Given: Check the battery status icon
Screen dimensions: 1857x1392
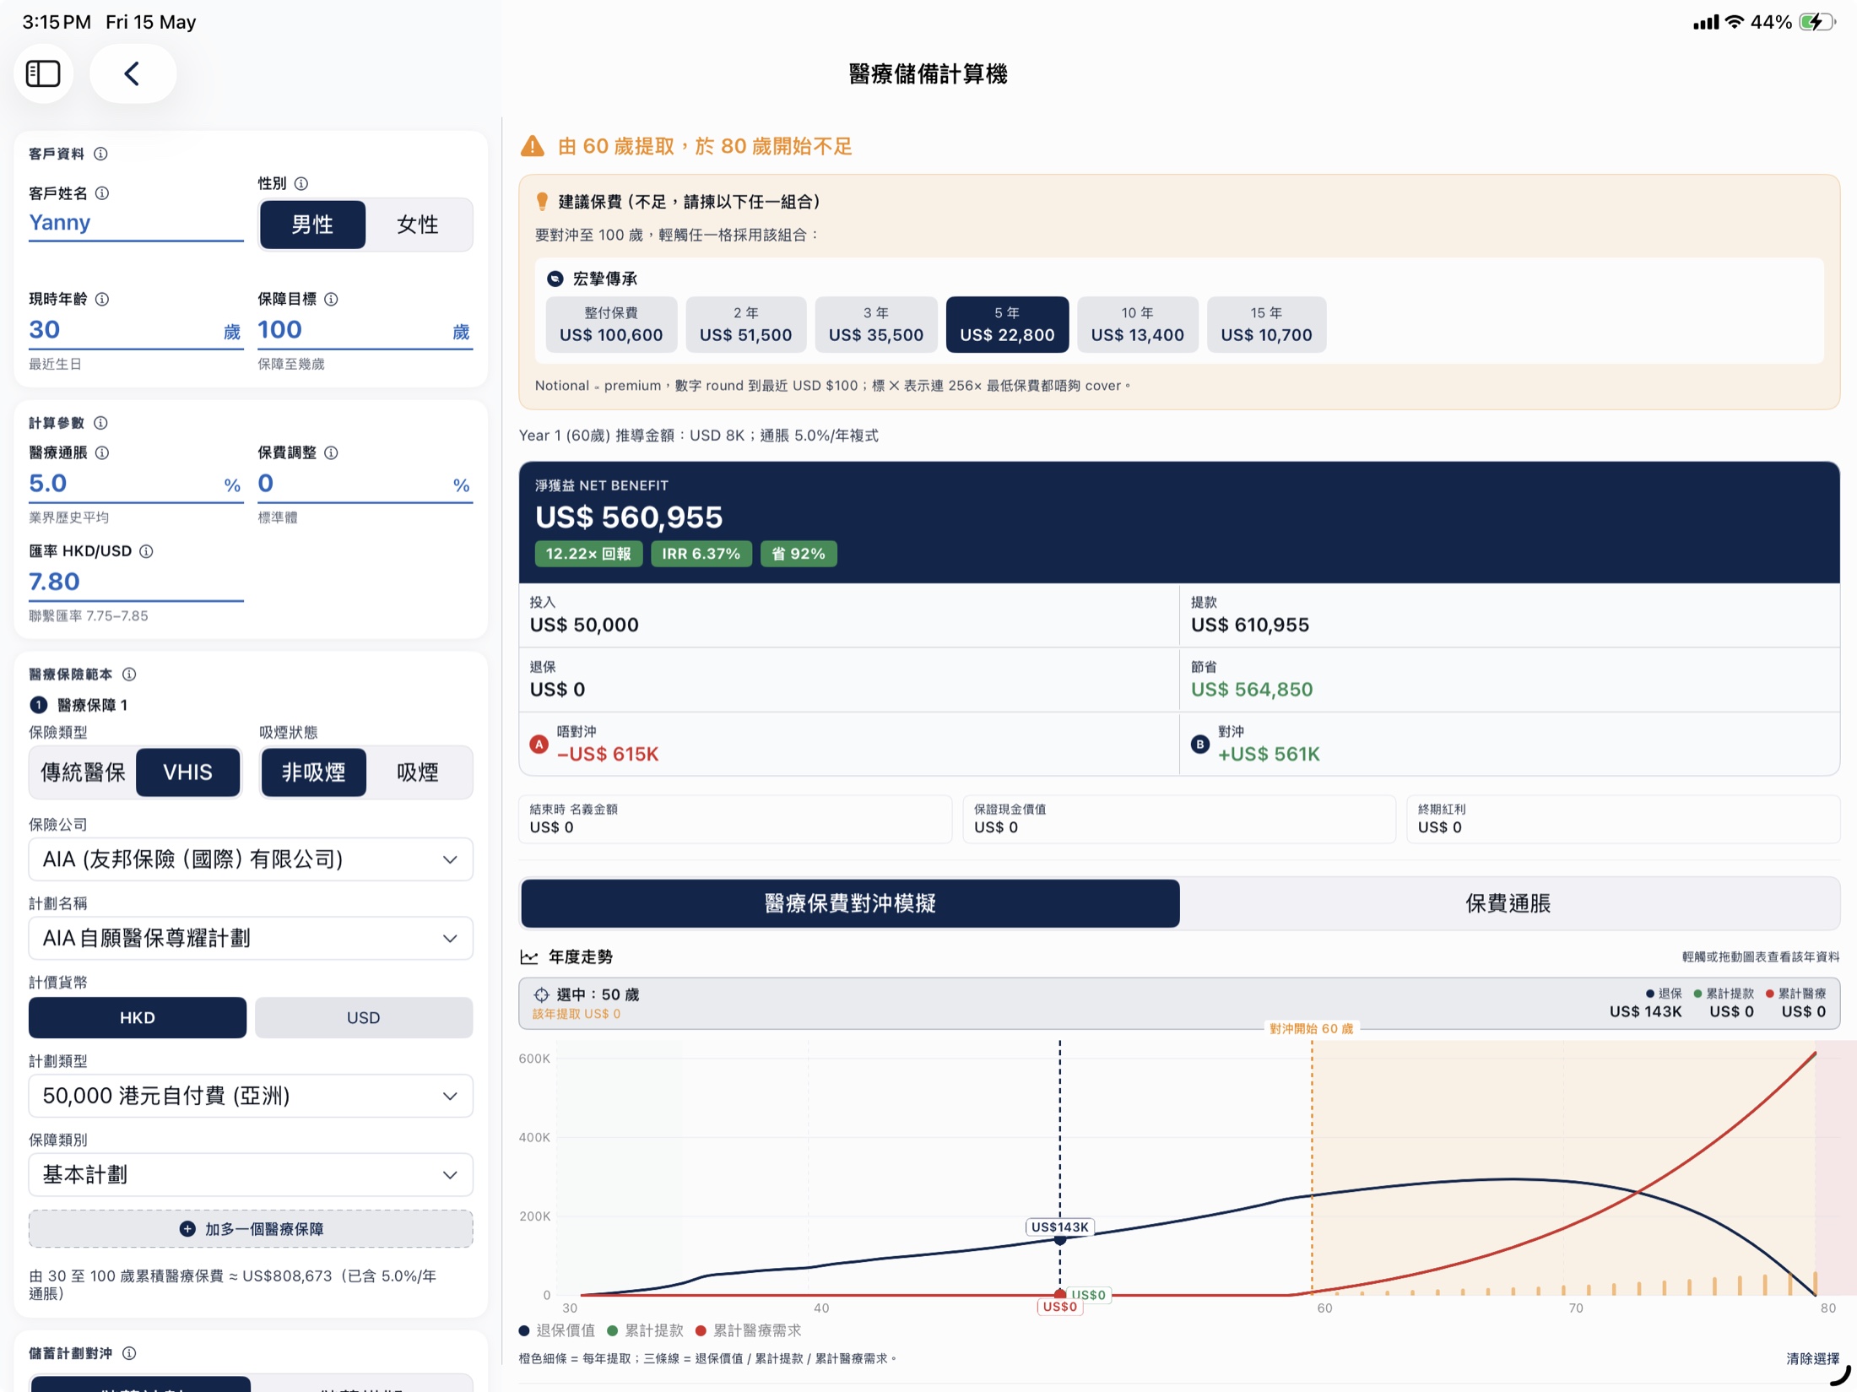Looking at the screenshot, I should pyautogui.click(x=1816, y=22).
